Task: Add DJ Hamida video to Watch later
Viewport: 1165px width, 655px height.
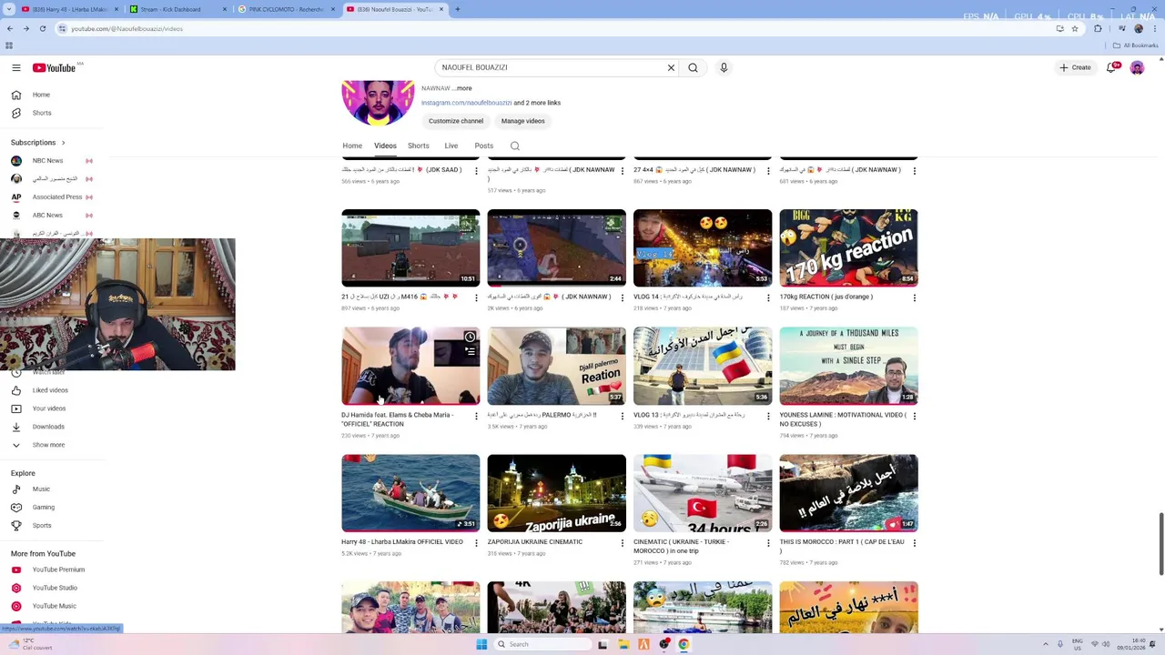Action: coord(470,338)
